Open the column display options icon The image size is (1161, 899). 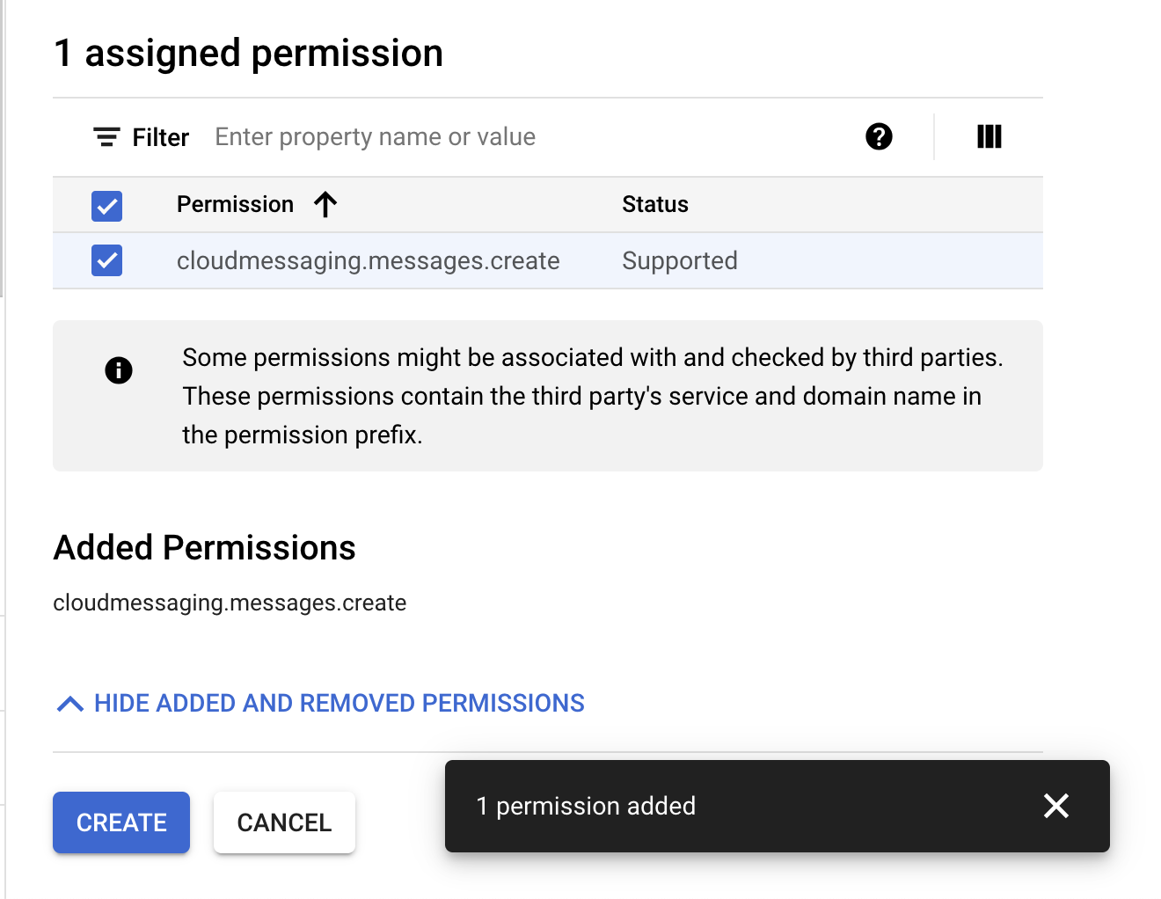click(x=989, y=136)
